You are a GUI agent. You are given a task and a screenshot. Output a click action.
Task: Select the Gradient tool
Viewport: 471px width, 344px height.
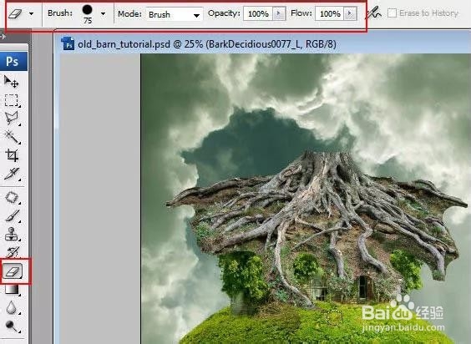[12, 290]
